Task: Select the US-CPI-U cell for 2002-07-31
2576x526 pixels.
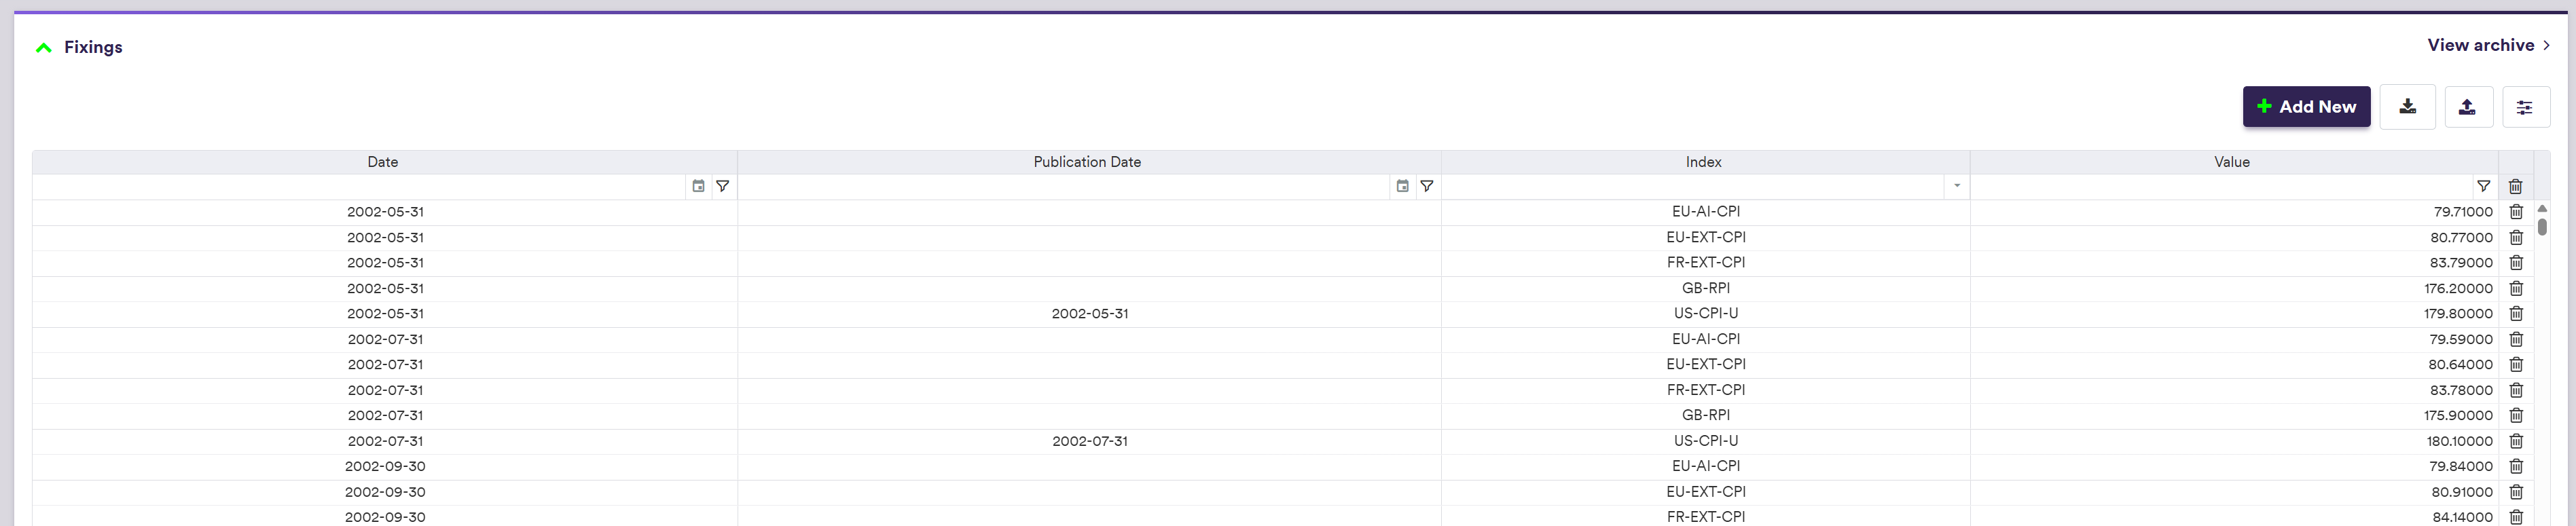Action: (1705, 441)
